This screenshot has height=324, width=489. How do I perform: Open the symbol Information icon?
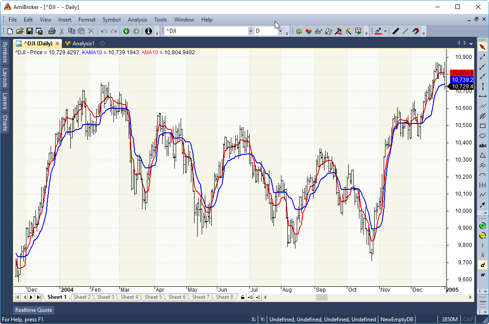[x=148, y=31]
